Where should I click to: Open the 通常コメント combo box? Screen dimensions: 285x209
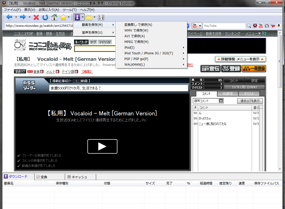tap(208, 101)
